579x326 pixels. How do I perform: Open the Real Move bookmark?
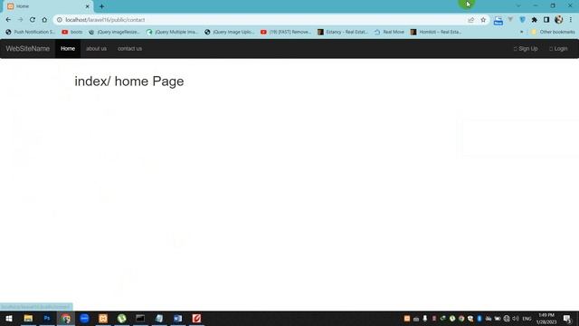point(389,33)
